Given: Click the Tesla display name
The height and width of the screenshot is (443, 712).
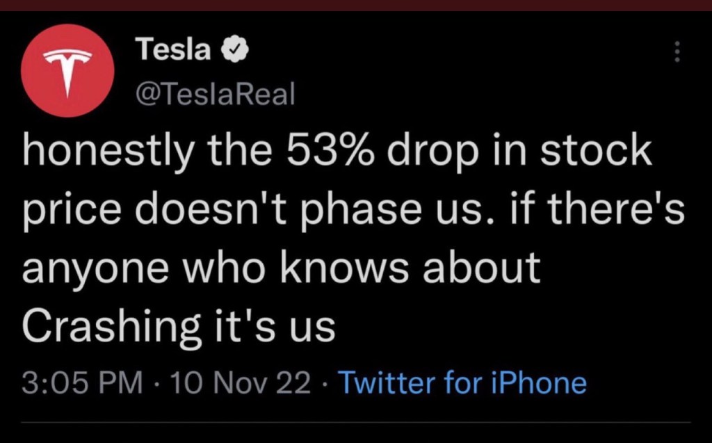Looking at the screenshot, I should (174, 49).
